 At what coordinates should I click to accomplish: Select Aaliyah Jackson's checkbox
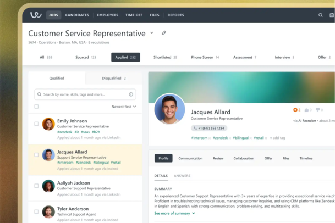[x=36, y=186]
